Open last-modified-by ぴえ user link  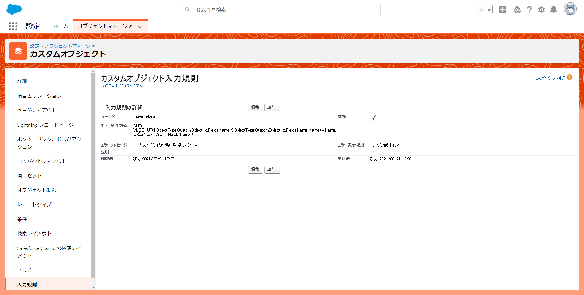pyautogui.click(x=374, y=159)
